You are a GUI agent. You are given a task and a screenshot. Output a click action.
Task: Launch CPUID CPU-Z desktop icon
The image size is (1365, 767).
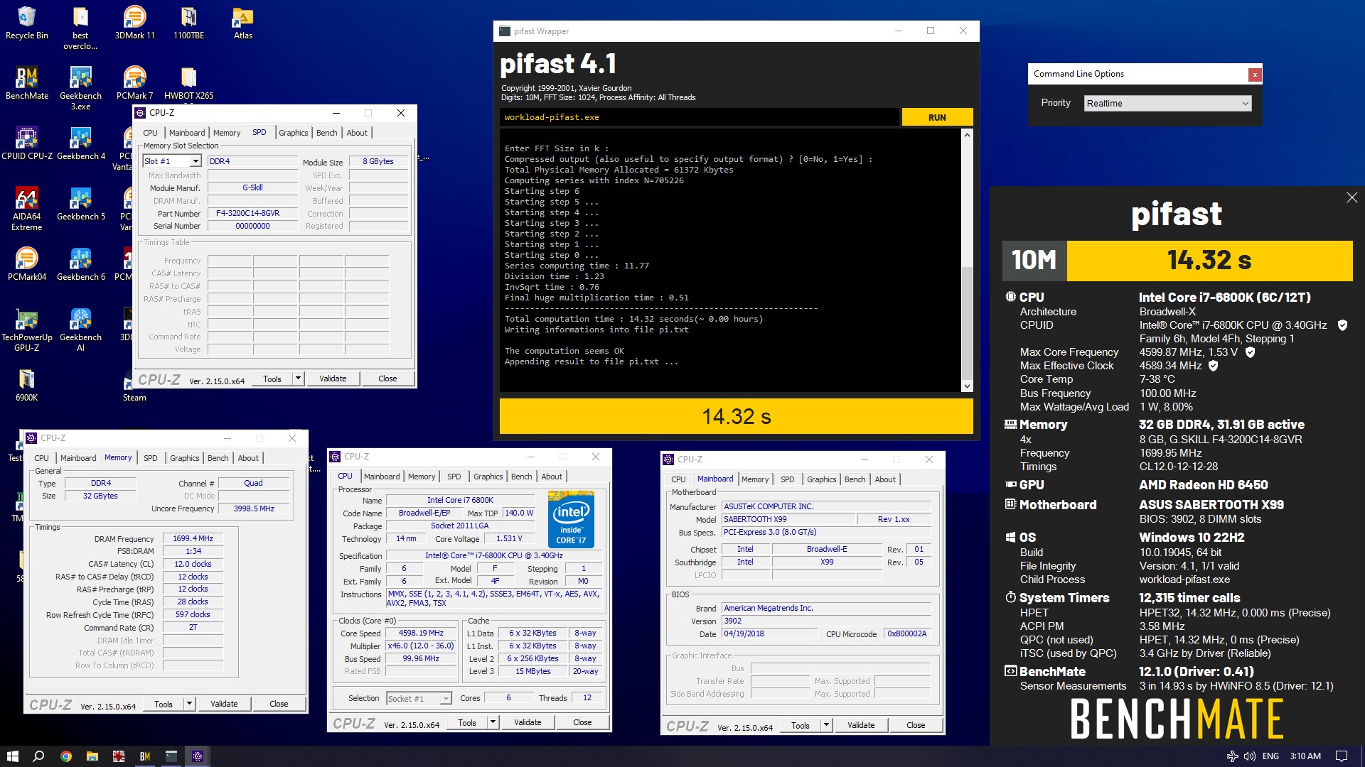click(26, 143)
